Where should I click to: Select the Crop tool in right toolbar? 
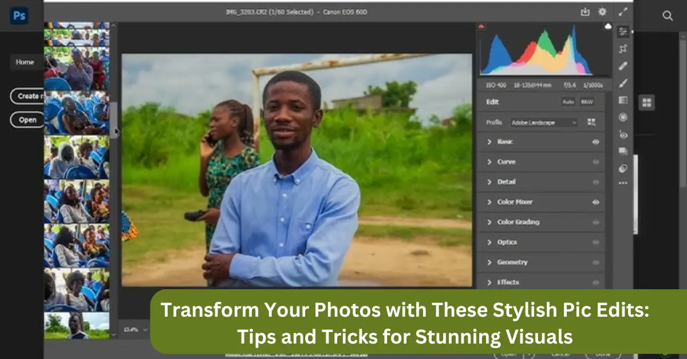click(x=623, y=49)
